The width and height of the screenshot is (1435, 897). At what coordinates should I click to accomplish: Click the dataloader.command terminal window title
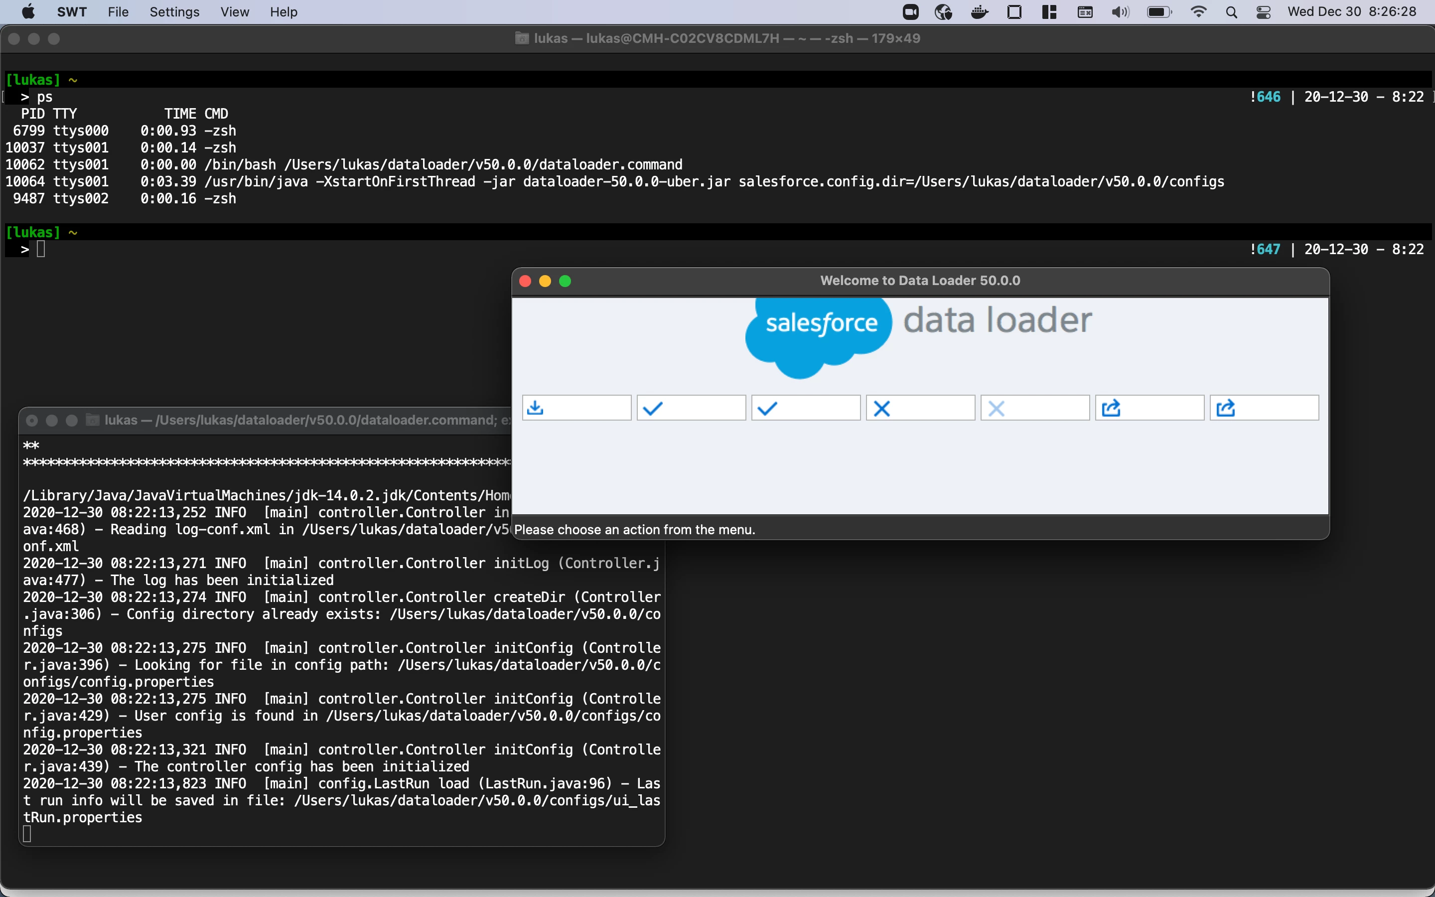coord(307,420)
